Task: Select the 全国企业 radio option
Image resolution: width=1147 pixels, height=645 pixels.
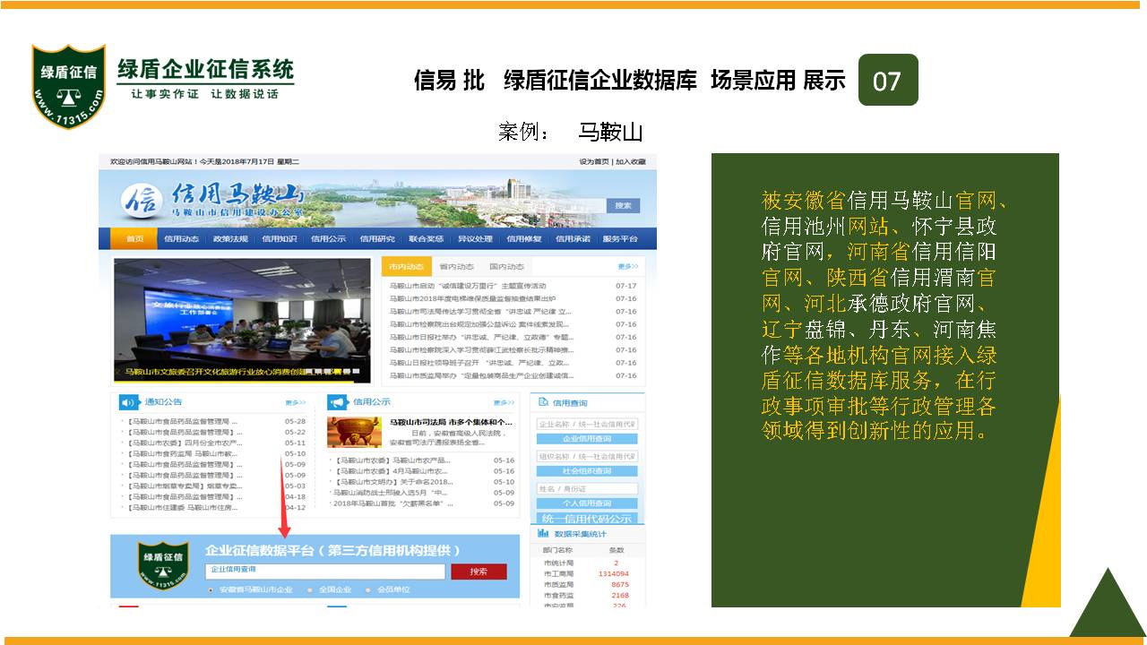Action: click(310, 590)
